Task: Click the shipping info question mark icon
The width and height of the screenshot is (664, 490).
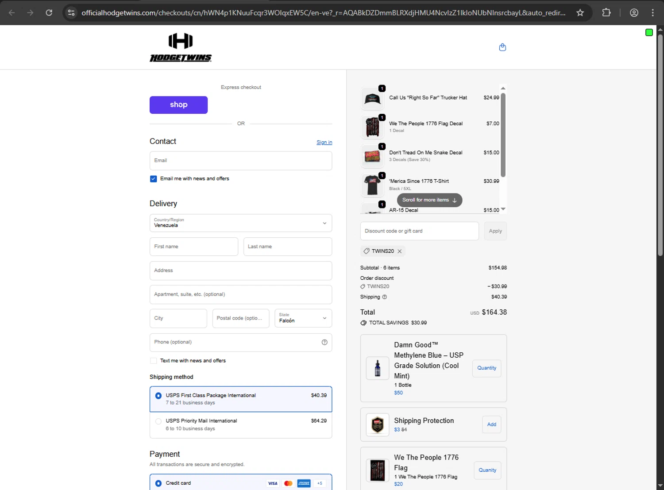Action: pos(384,297)
